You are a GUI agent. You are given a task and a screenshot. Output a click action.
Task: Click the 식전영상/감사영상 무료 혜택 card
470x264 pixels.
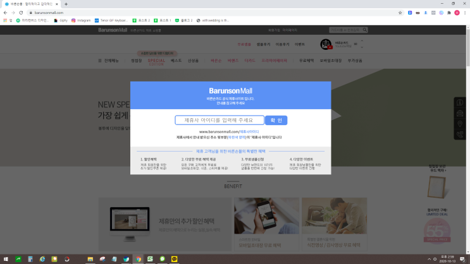[x=334, y=224]
